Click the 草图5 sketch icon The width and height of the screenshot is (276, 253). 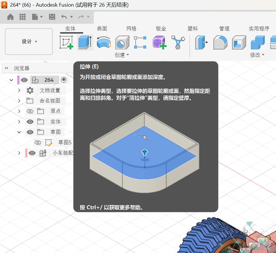tap(48, 143)
